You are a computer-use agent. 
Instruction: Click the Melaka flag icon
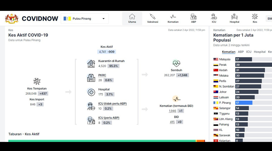tap(216, 75)
